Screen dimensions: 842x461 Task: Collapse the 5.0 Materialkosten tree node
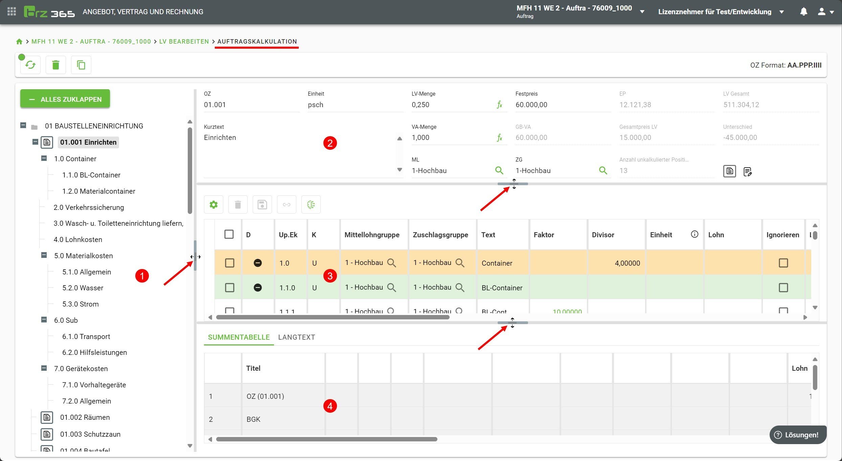[44, 255]
